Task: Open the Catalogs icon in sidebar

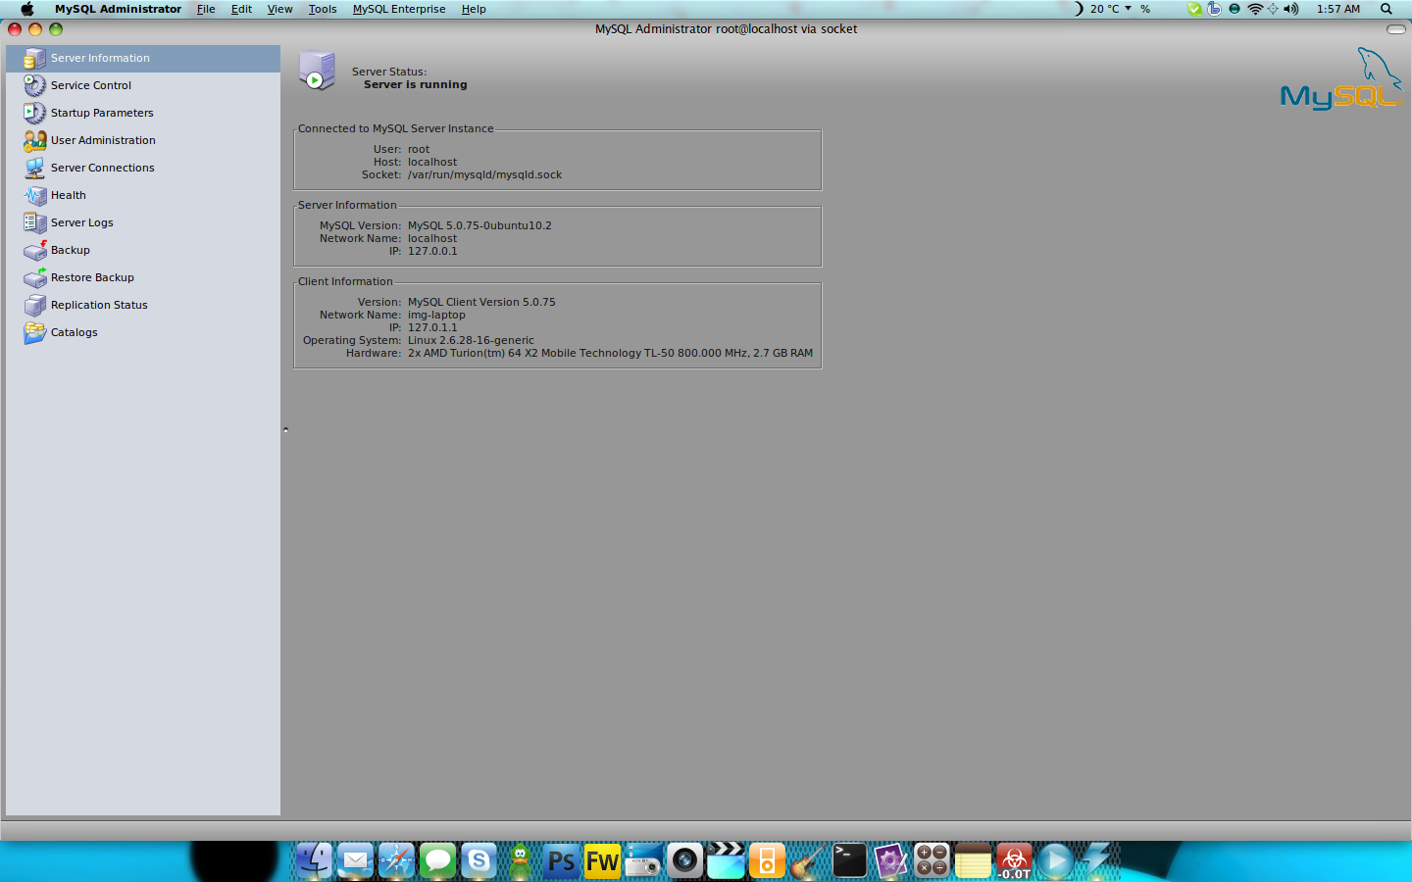Action: click(x=34, y=332)
